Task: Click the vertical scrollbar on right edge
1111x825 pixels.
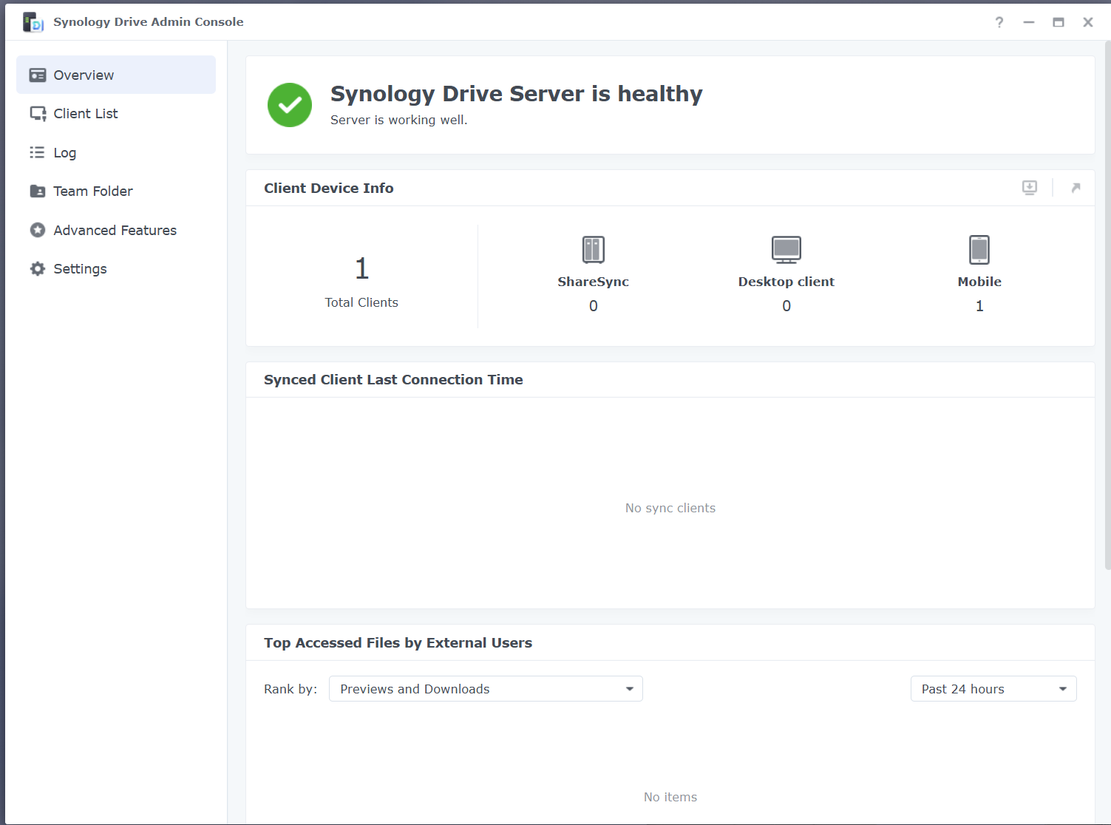Action: pyautogui.click(x=1107, y=303)
